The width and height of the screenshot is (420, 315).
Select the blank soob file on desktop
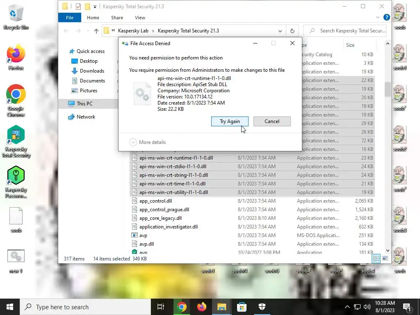(x=16, y=220)
